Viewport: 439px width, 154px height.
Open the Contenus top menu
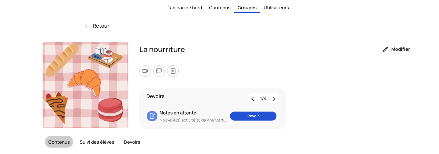tap(220, 8)
